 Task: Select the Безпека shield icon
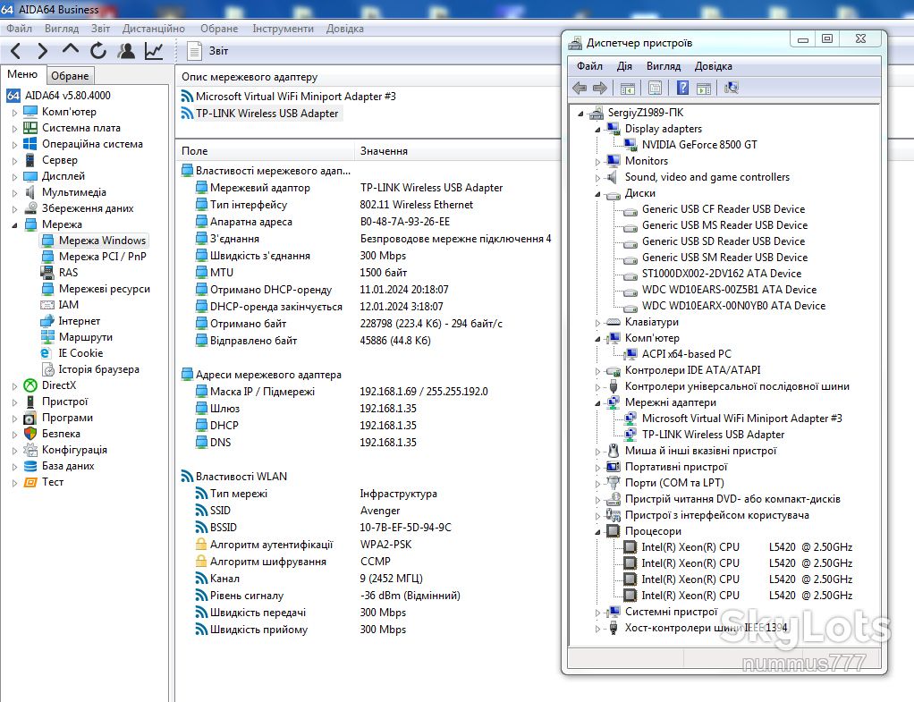click(x=30, y=434)
